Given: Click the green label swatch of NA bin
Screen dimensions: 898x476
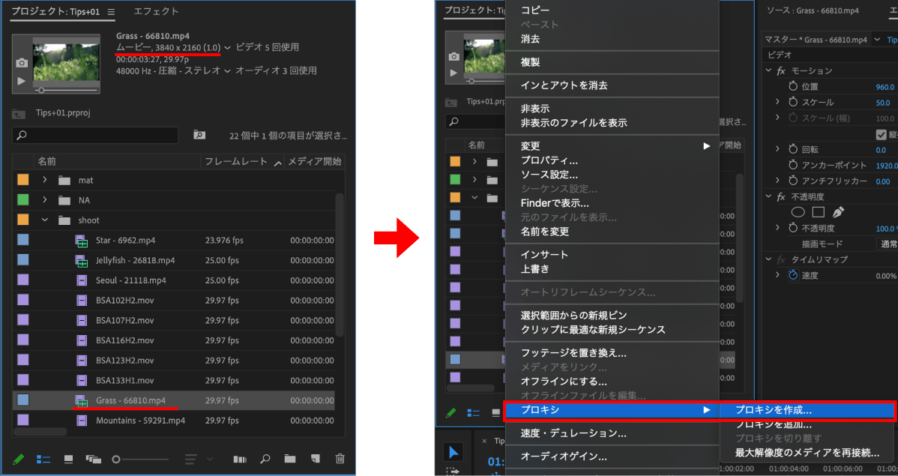Looking at the screenshot, I should click(x=23, y=200).
